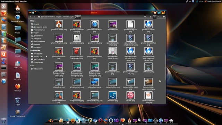Image resolution: width=222 pixels, height=125 pixels.
Task: Select gtk-delete.png file
Action: (59, 82)
